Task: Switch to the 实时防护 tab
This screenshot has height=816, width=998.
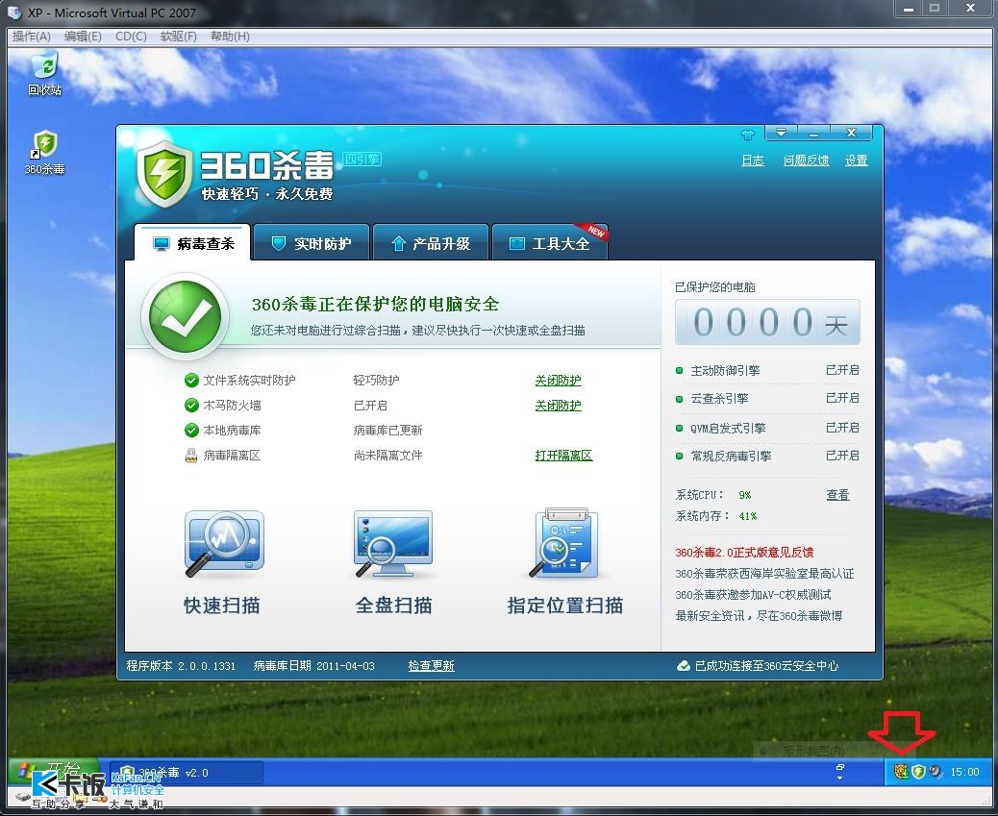Action: 312,243
